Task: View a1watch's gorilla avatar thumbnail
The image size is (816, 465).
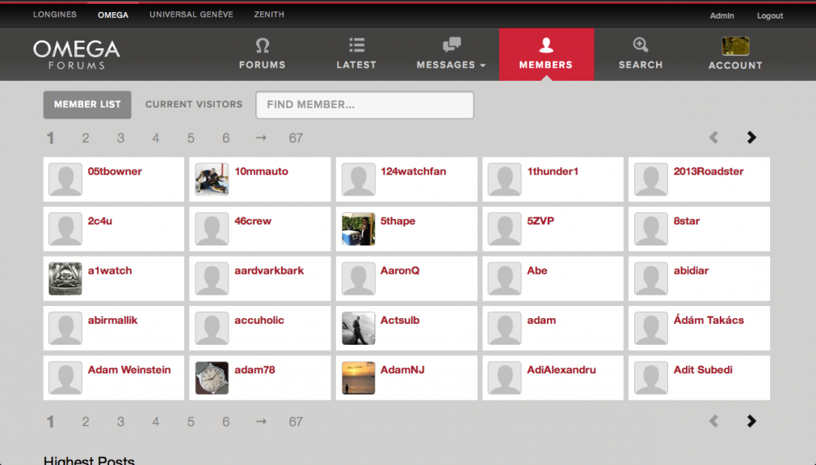Action: (x=65, y=278)
